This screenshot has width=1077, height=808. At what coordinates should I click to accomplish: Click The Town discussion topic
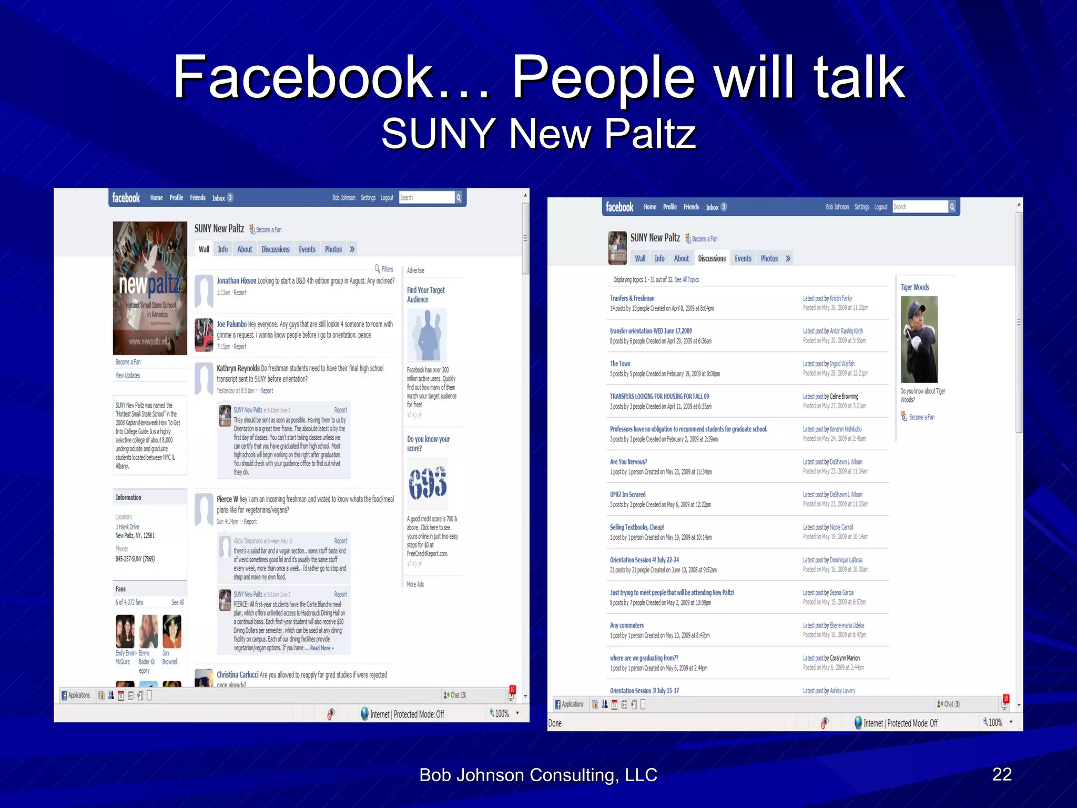[x=620, y=363]
